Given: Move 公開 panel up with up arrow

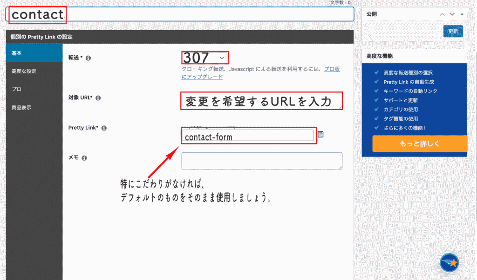Looking at the screenshot, I should [443, 14].
